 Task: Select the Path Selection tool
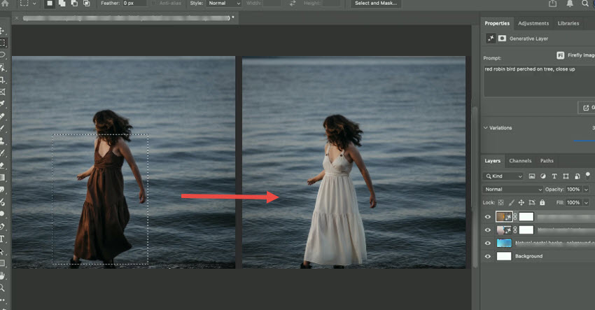click(2, 251)
